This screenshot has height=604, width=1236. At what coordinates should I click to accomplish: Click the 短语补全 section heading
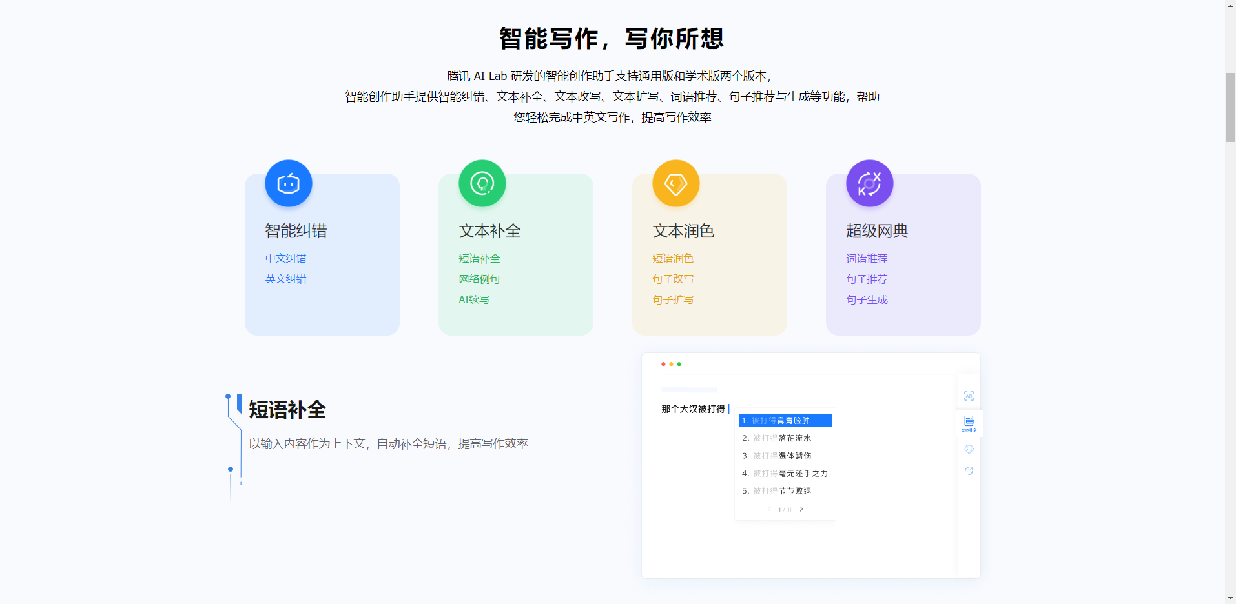coord(287,410)
